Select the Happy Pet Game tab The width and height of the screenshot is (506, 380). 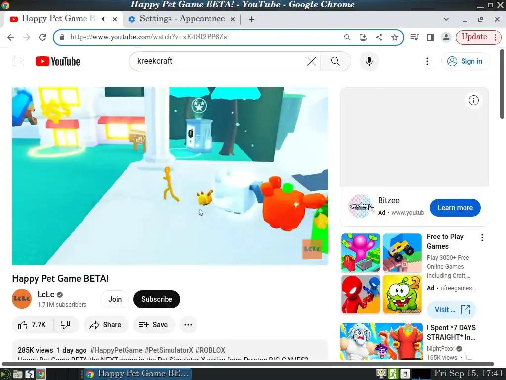[58, 19]
